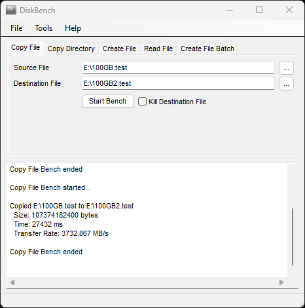Viewport: 305px width, 308px height.
Task: Open the Tools menu
Action: [44, 28]
